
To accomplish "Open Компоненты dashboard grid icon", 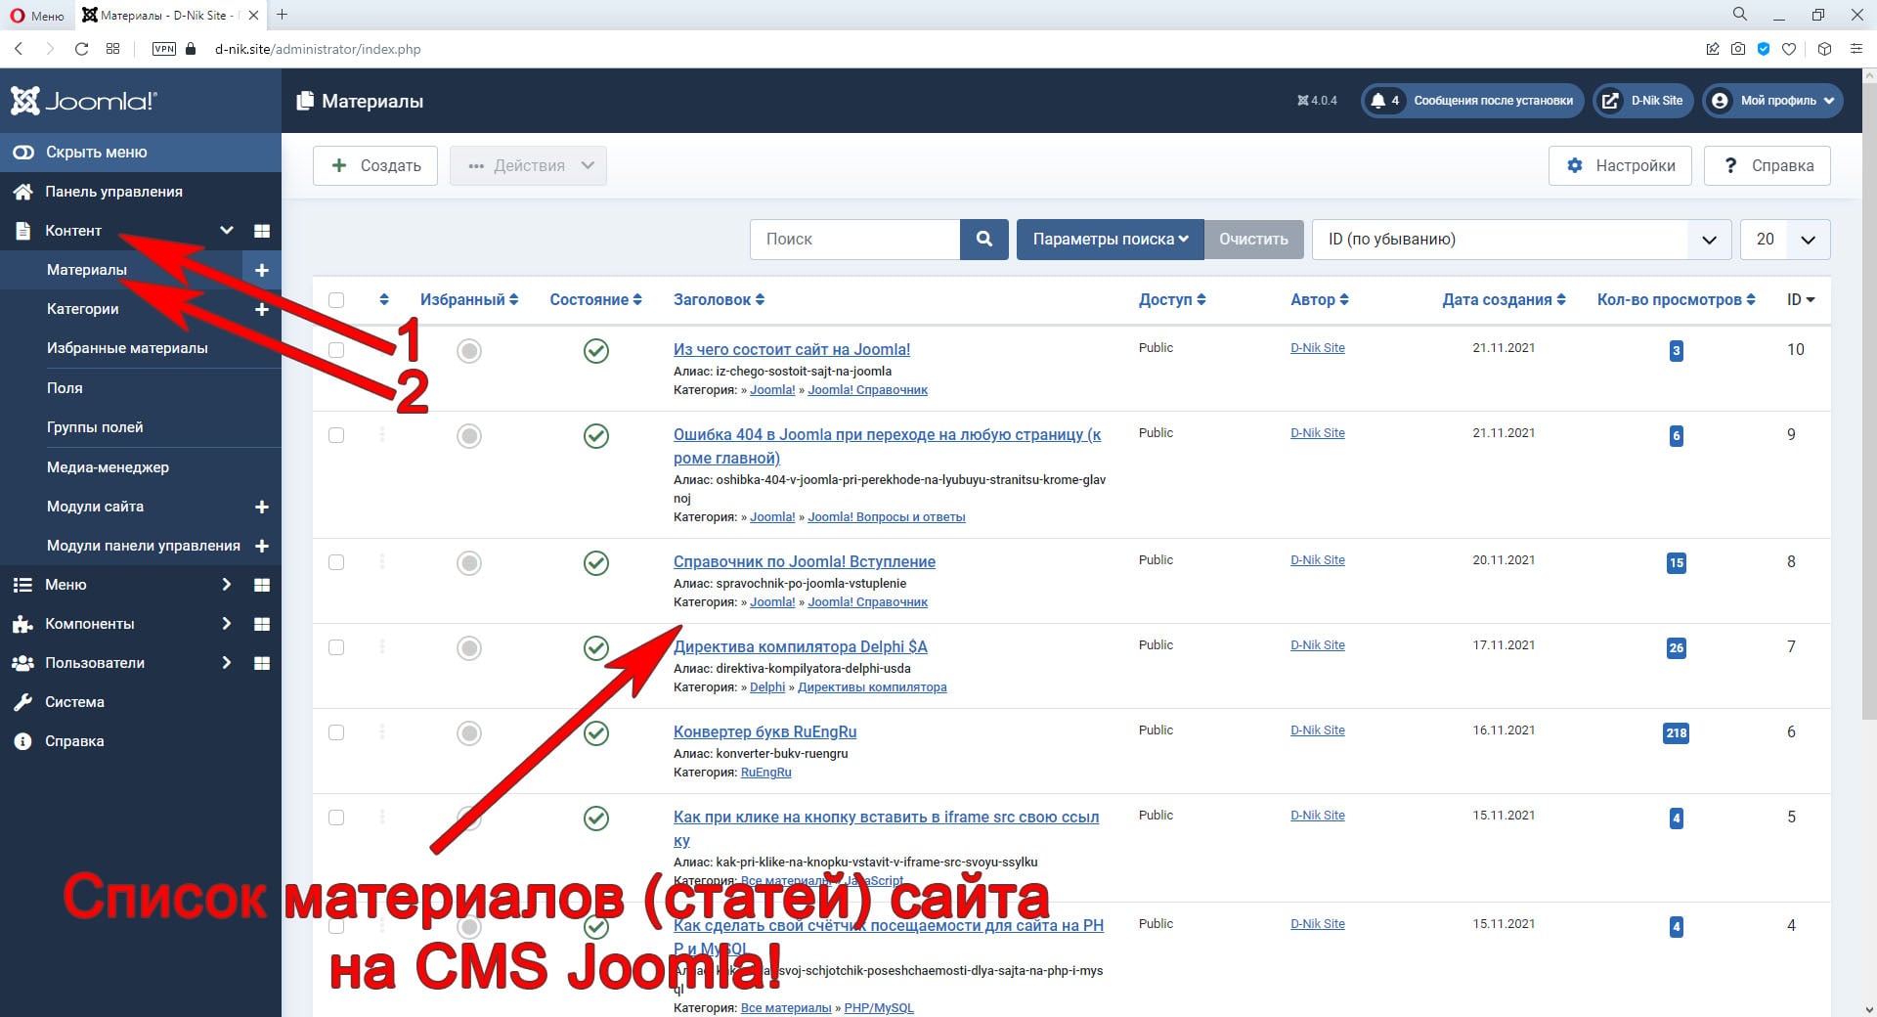I will (x=262, y=624).
